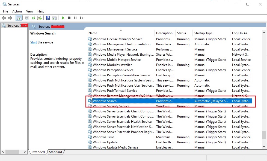Stop the service with square stop icon
Screen dimensions: 267x161
point(69,18)
